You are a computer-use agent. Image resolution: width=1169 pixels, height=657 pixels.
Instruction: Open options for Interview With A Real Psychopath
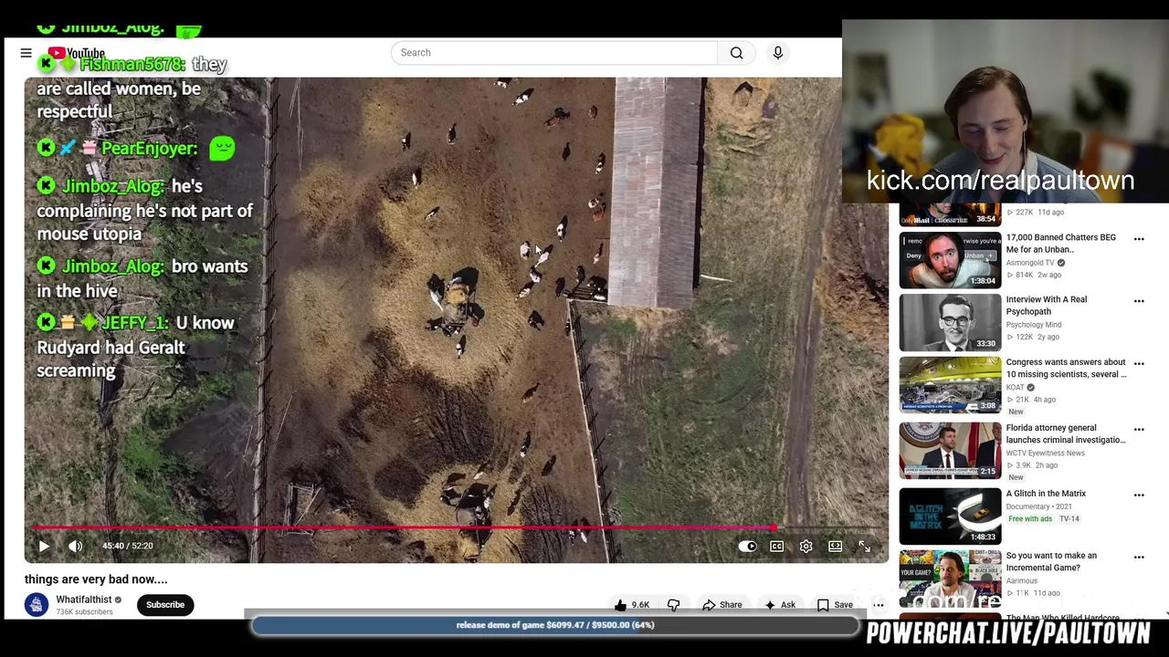click(1139, 301)
